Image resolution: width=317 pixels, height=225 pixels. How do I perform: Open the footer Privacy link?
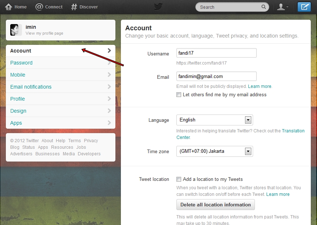click(91, 141)
